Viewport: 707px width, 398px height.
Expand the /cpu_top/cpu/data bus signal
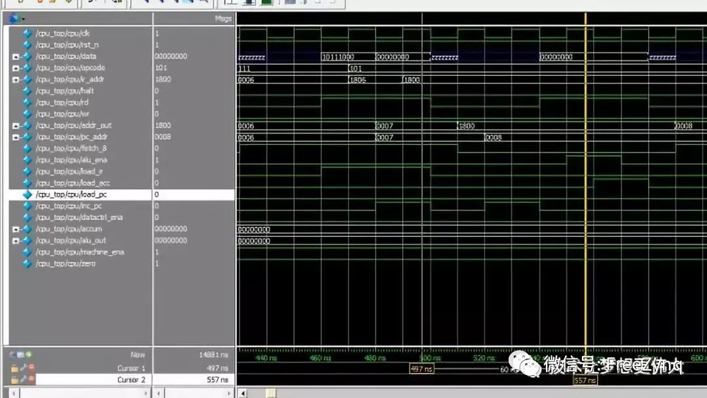point(16,56)
